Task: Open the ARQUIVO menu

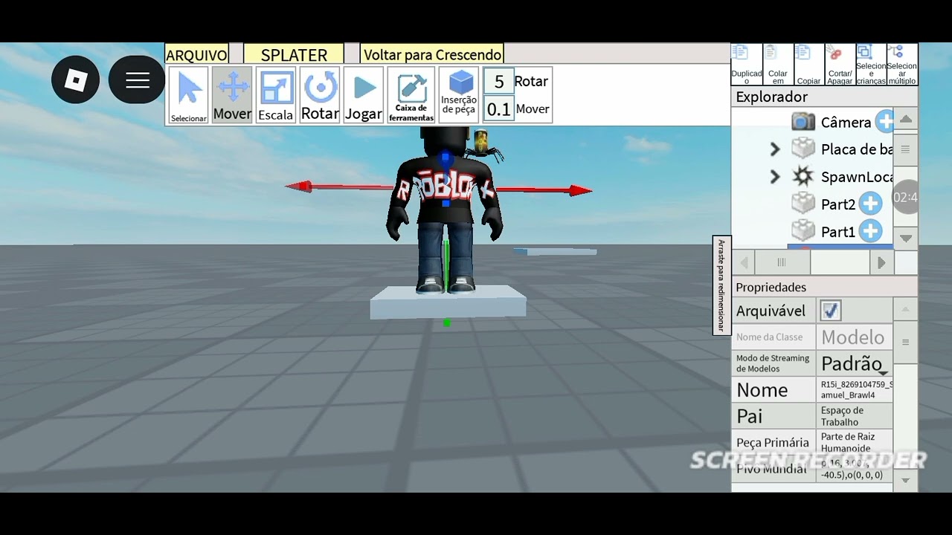Action: tap(196, 55)
